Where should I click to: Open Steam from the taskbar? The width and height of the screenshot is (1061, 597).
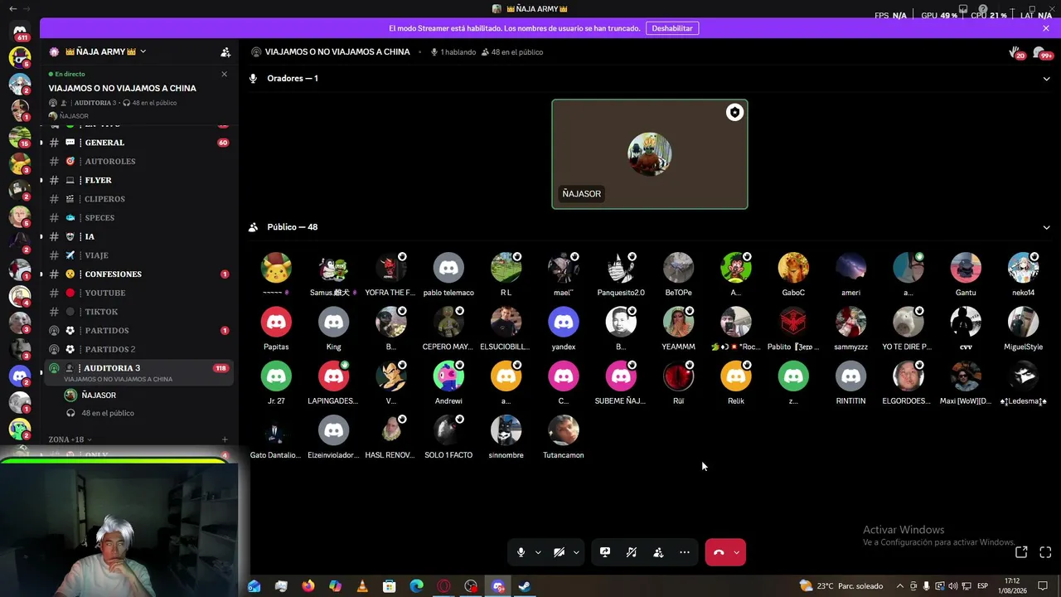click(x=525, y=586)
